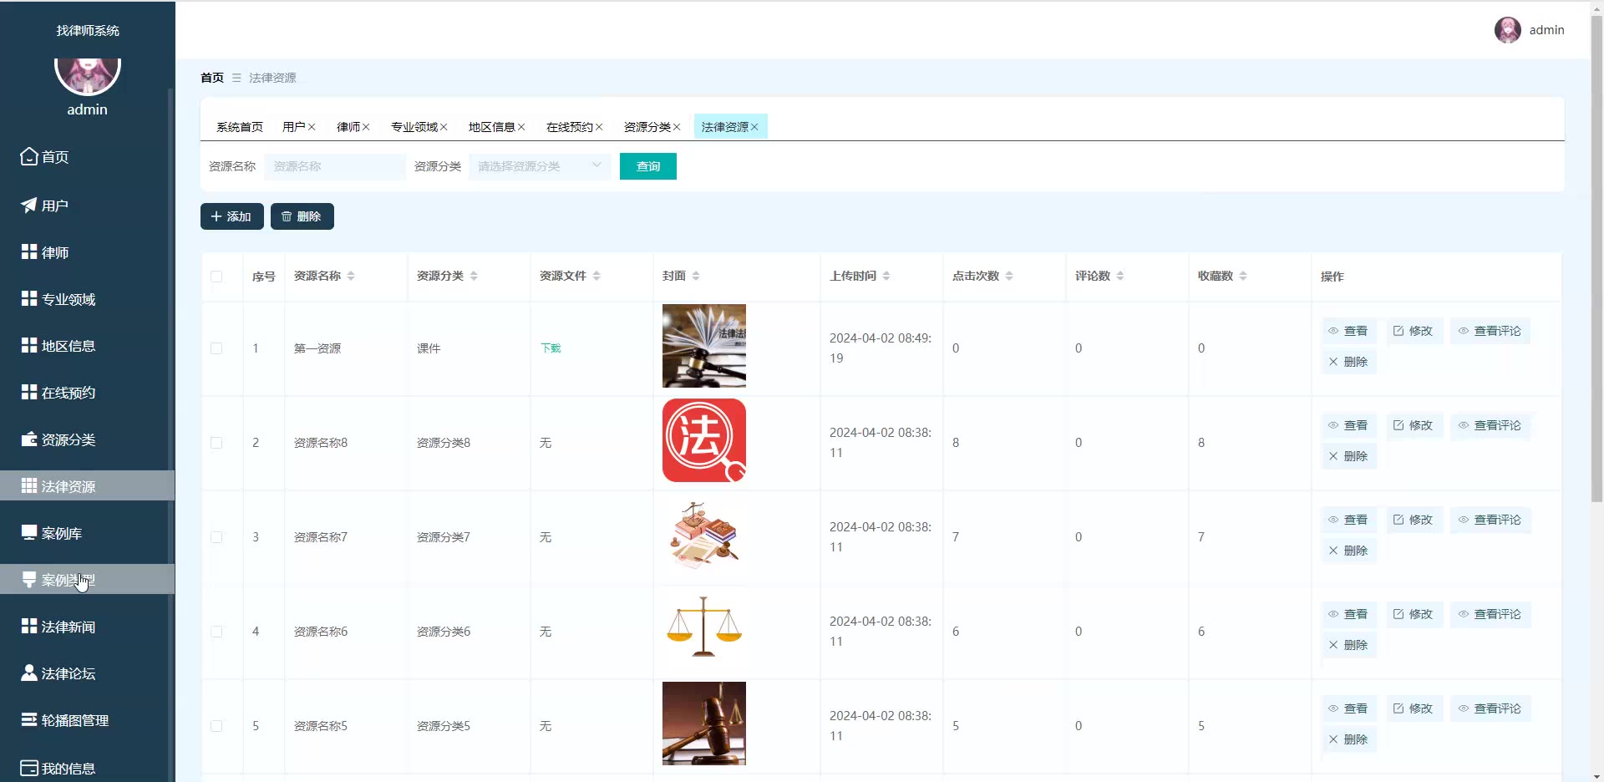
Task: Close the 法律资源 tab with X
Action: [x=754, y=127]
